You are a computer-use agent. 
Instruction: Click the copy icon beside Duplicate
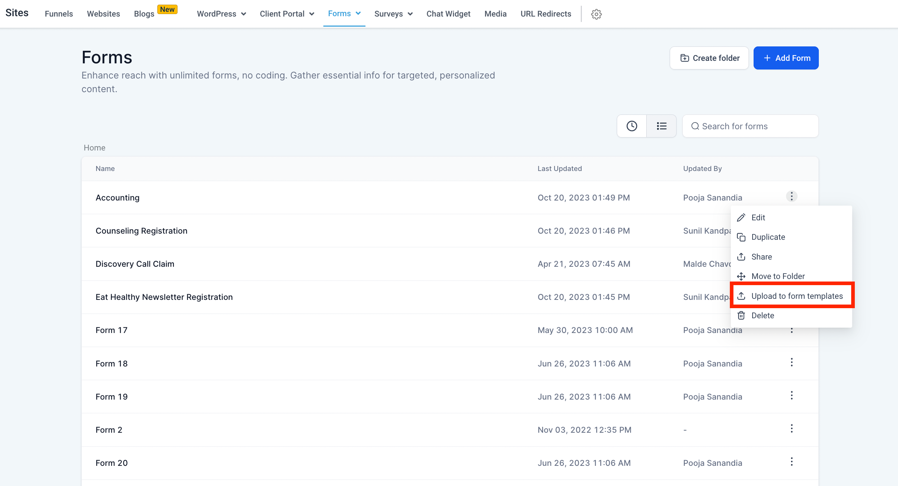(x=741, y=237)
